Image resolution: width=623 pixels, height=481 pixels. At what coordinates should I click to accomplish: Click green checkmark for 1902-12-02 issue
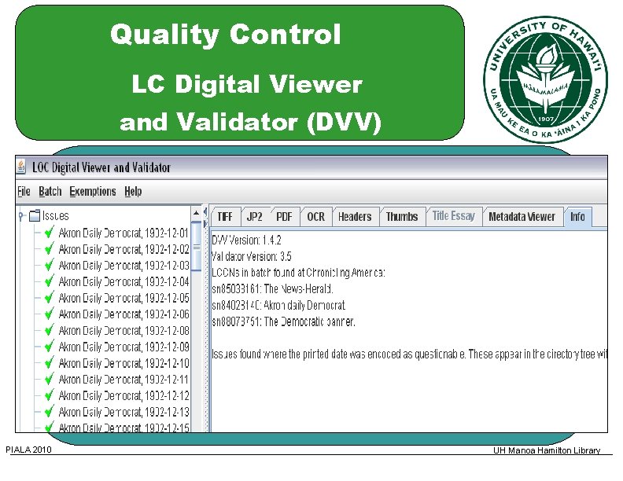click(x=50, y=248)
